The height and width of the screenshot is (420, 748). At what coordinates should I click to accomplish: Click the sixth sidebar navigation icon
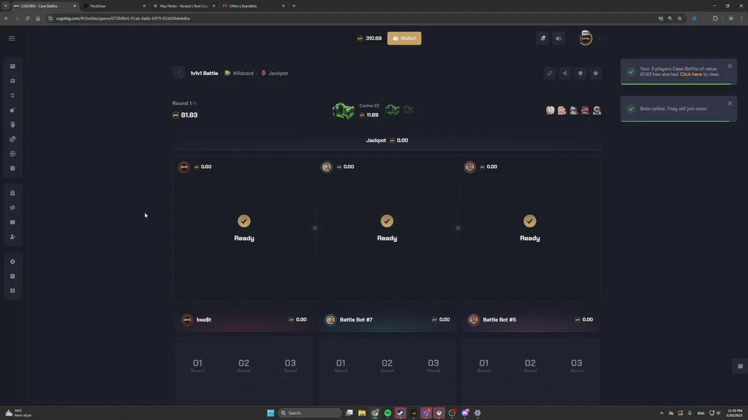(12, 139)
